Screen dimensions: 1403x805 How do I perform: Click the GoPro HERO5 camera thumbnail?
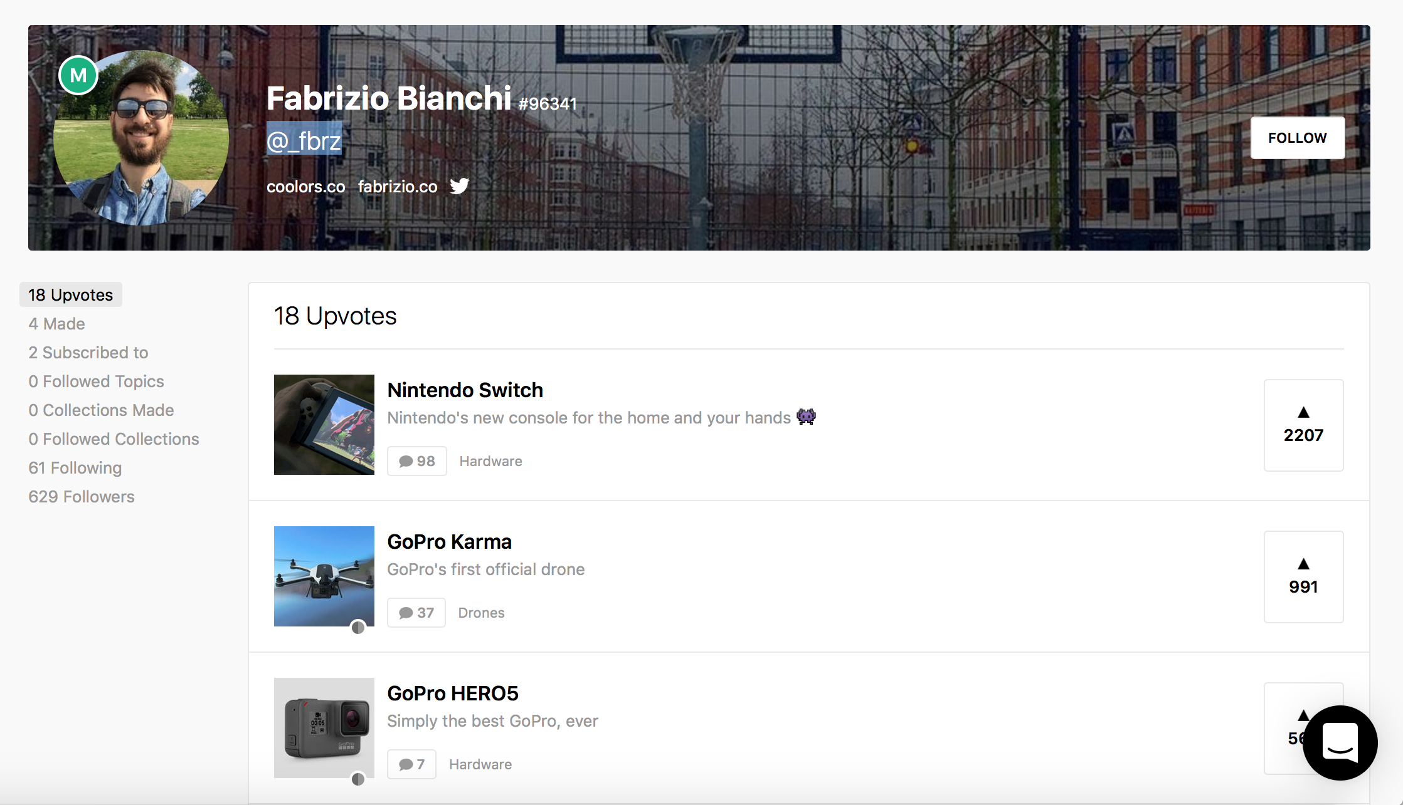click(x=324, y=728)
